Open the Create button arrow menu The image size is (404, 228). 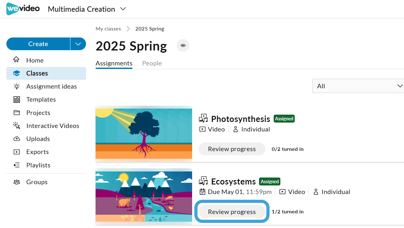(78, 44)
